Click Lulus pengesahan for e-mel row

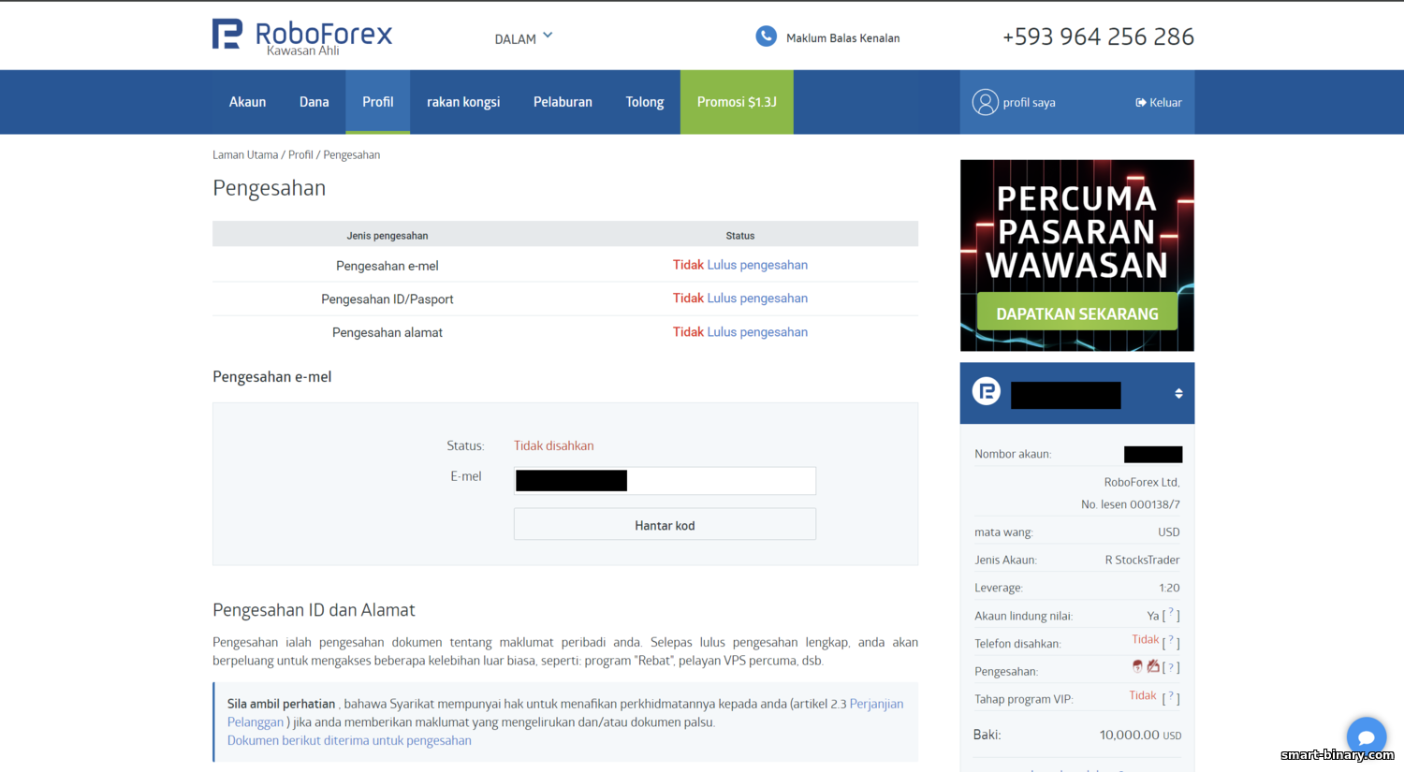[757, 265]
